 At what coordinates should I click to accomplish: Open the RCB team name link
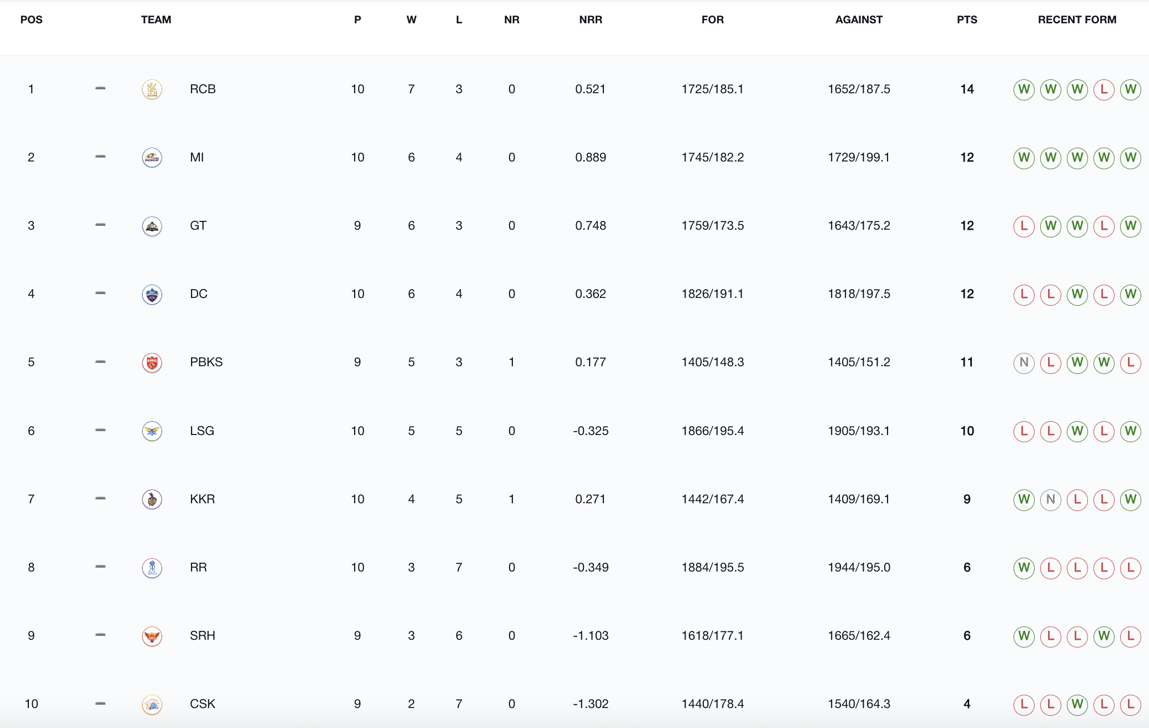203,89
